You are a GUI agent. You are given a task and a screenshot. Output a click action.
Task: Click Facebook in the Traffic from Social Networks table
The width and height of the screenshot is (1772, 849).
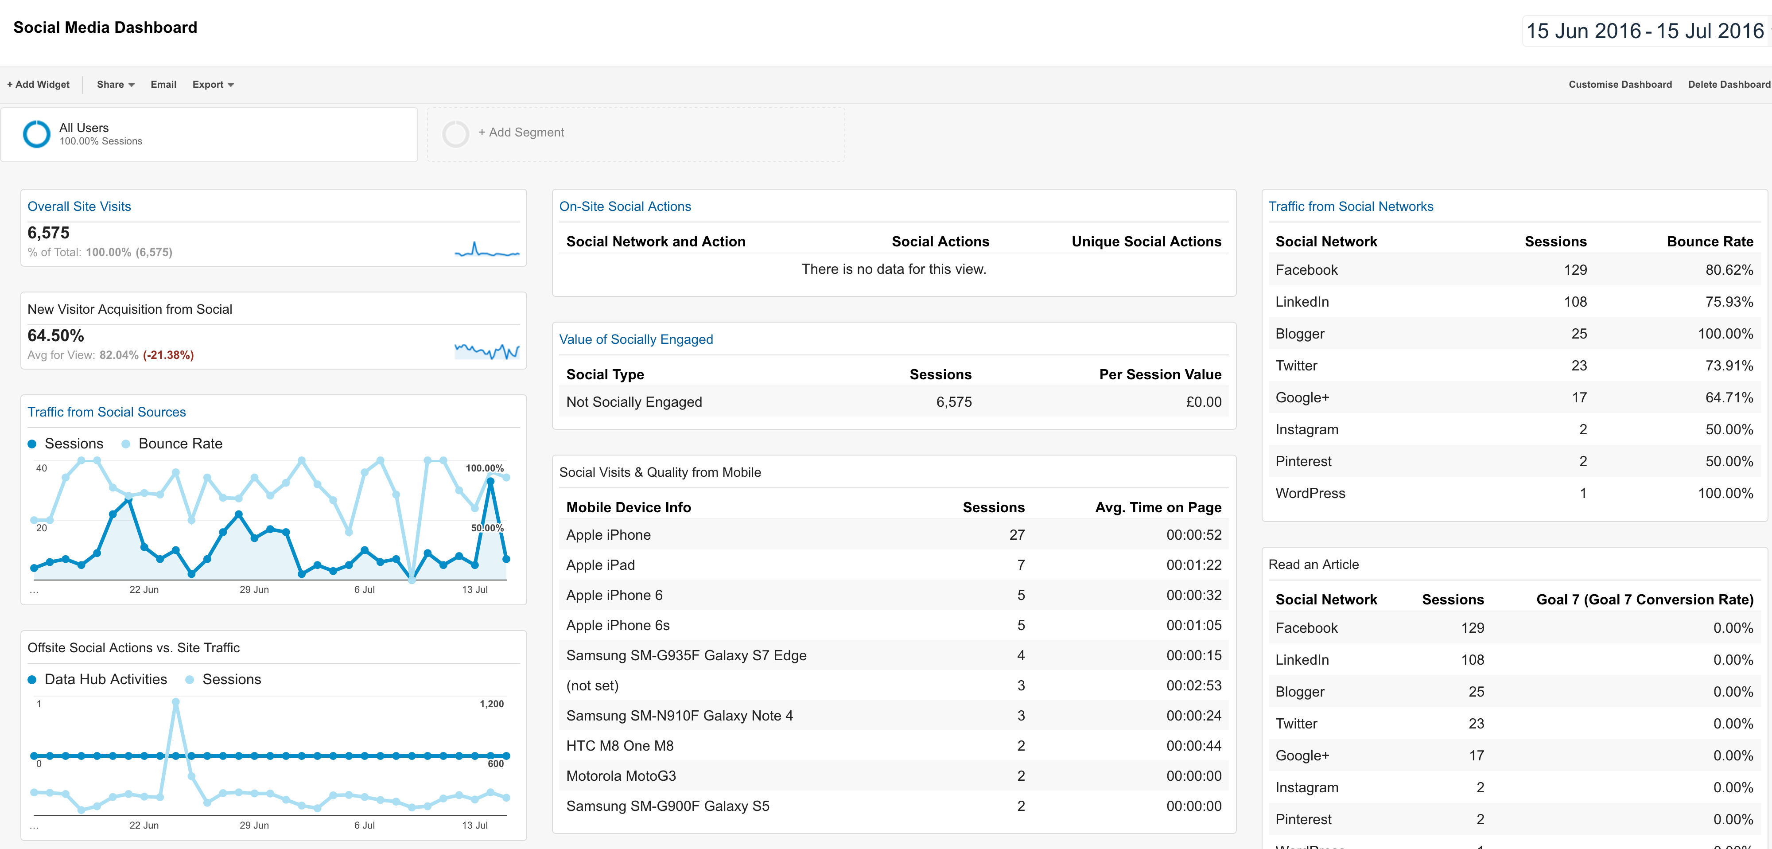coord(1306,270)
